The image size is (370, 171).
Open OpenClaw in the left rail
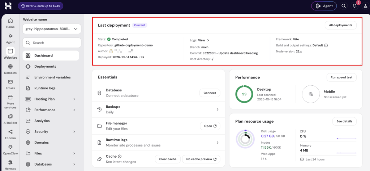point(10,149)
